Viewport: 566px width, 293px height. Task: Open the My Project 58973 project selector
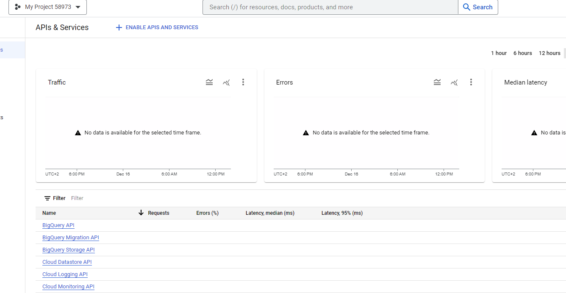click(x=47, y=7)
